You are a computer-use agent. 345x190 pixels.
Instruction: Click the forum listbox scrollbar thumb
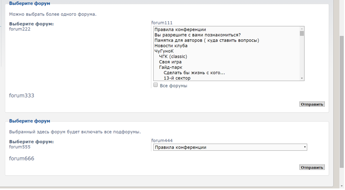tap(302, 33)
